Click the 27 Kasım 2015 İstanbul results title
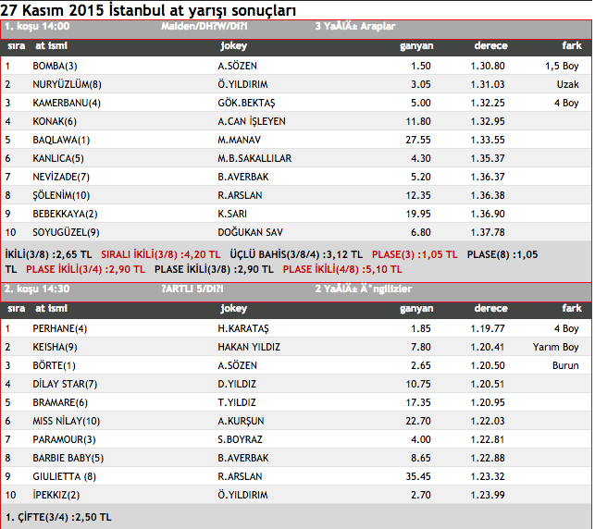Image resolution: width=595 pixels, height=529 pixels. (149, 10)
